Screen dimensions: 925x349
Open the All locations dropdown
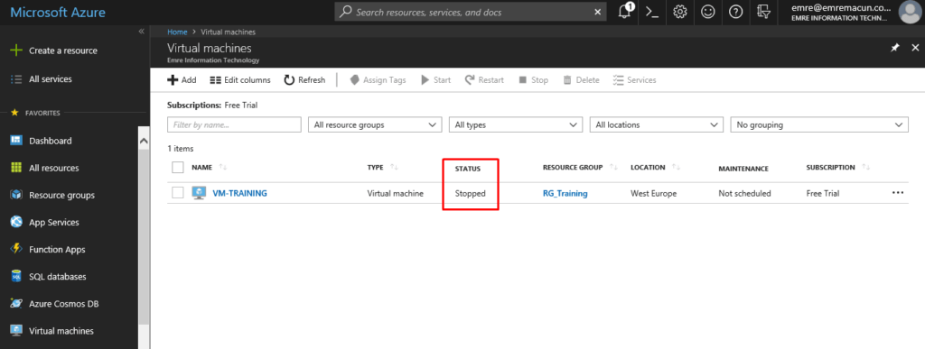click(657, 124)
